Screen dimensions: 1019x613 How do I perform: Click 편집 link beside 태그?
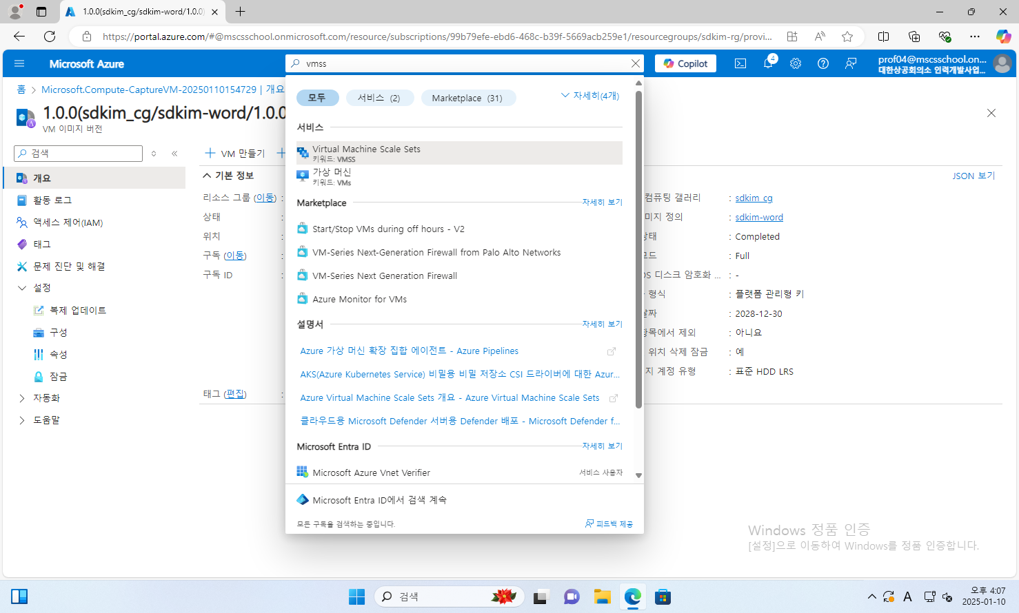pyautogui.click(x=235, y=394)
